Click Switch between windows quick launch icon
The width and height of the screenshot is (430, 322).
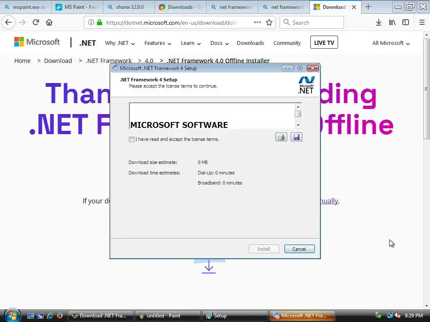(40, 316)
